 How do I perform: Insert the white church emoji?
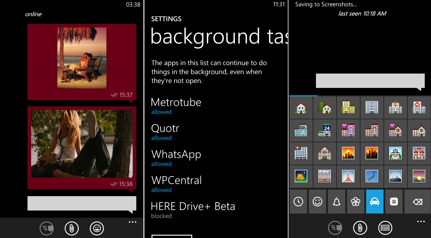coord(419,130)
